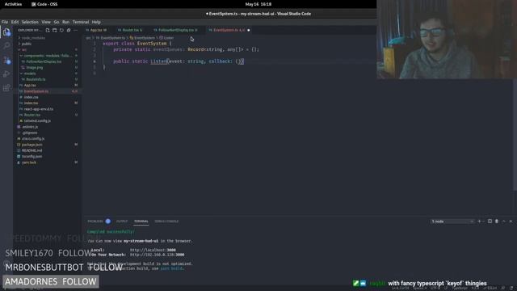This screenshot has width=517, height=291.
Task: Open the Run and Debug view
Action: [6, 74]
